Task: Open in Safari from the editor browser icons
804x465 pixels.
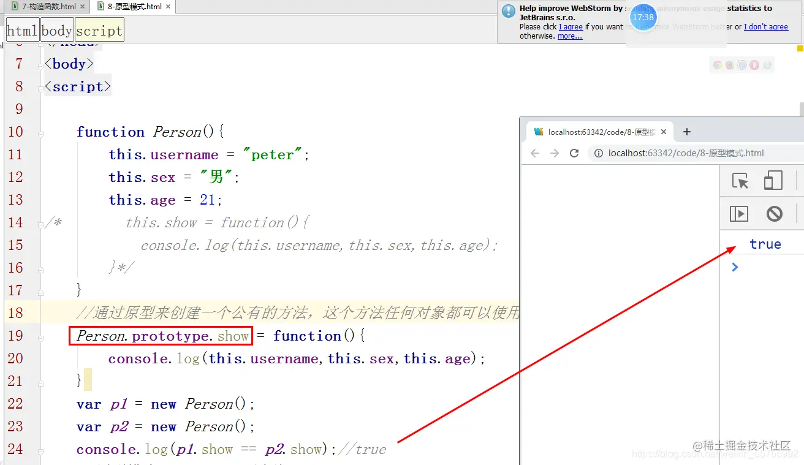Action: 742,65
